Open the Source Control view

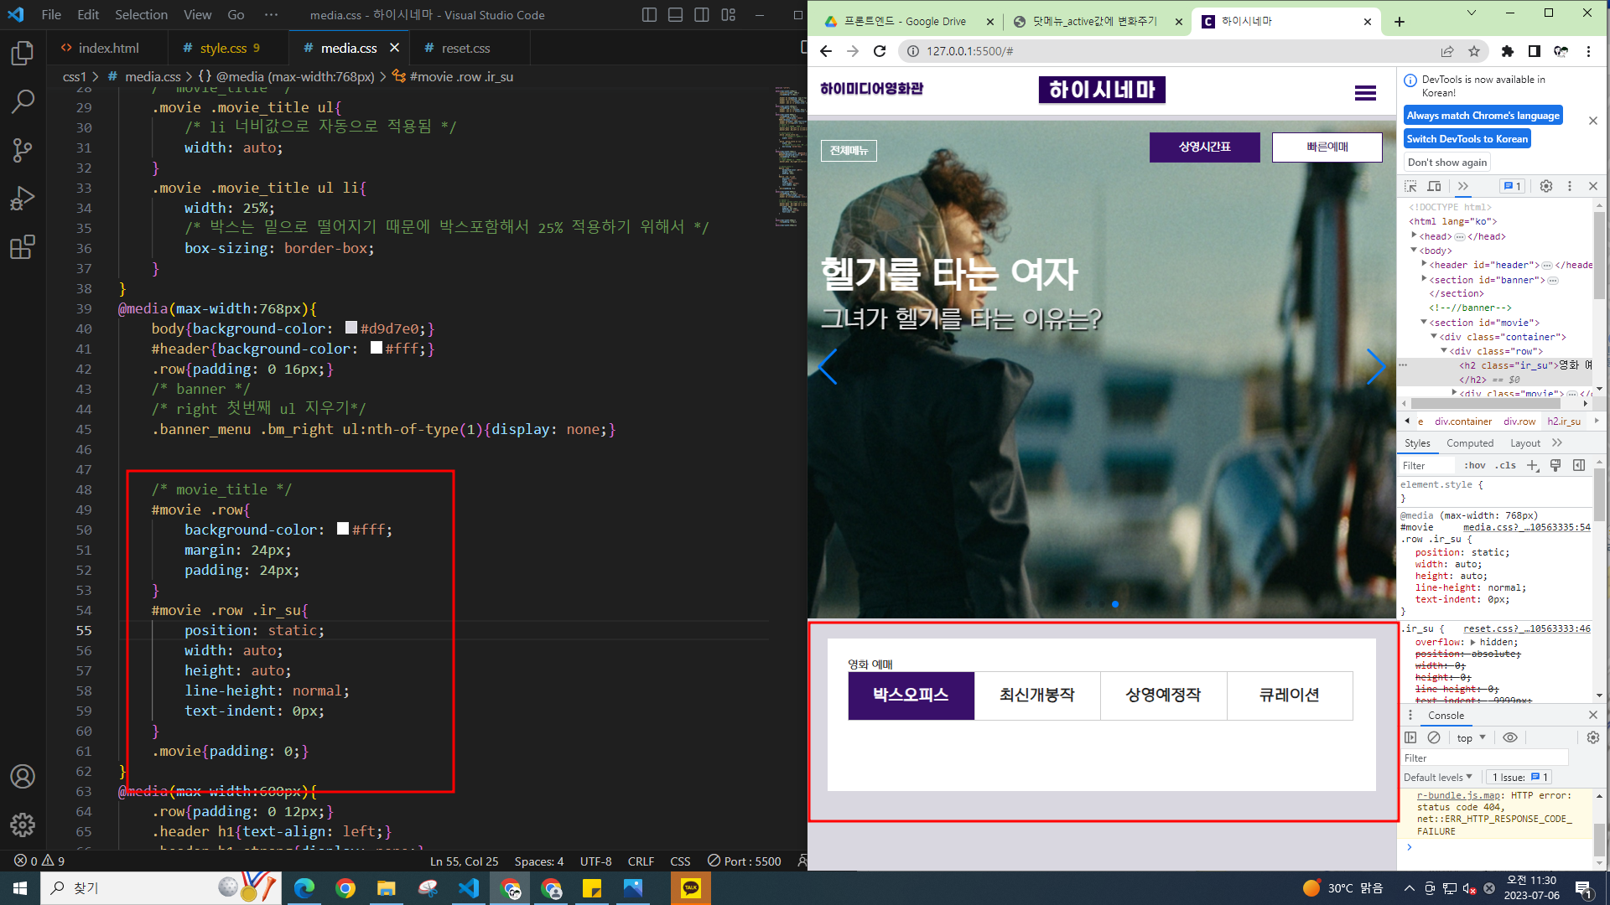[x=23, y=150]
